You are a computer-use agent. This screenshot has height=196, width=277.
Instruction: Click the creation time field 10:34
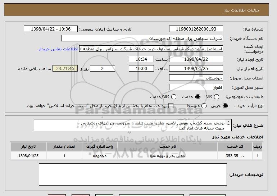[141, 59]
